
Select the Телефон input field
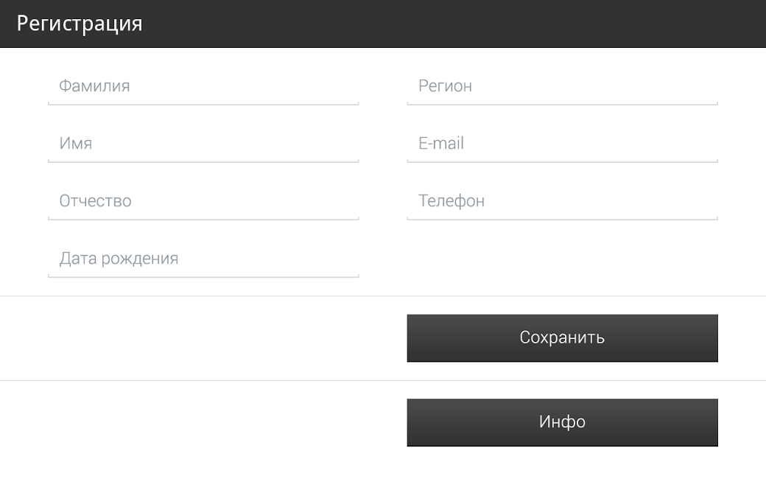pos(562,201)
